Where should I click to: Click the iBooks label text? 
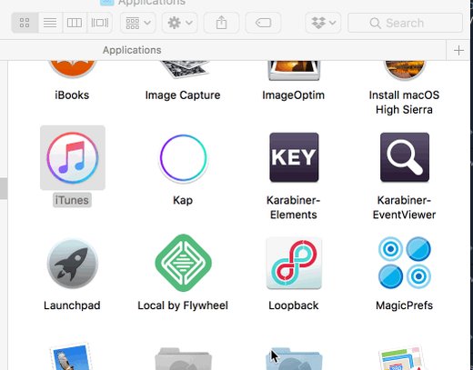[72, 95]
